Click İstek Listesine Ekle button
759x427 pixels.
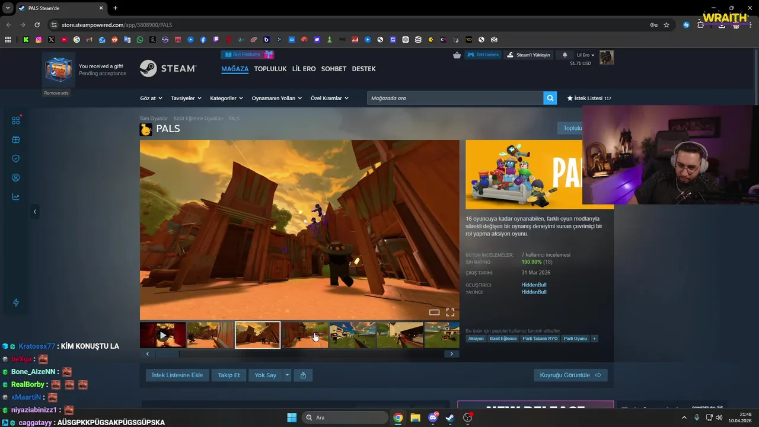click(x=177, y=375)
